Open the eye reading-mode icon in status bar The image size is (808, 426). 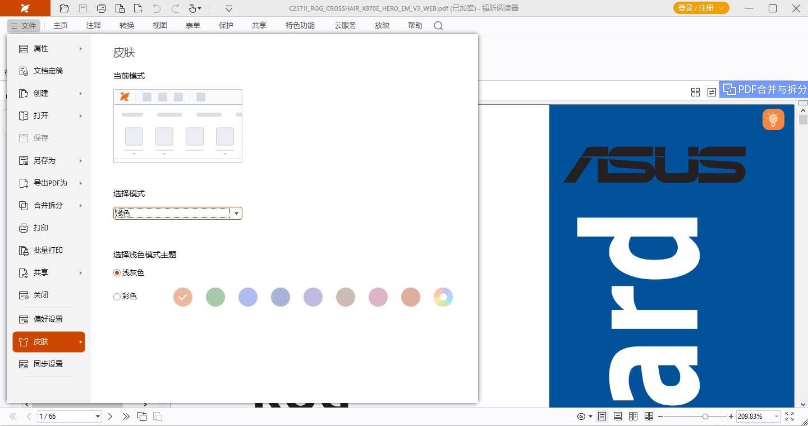pos(581,416)
